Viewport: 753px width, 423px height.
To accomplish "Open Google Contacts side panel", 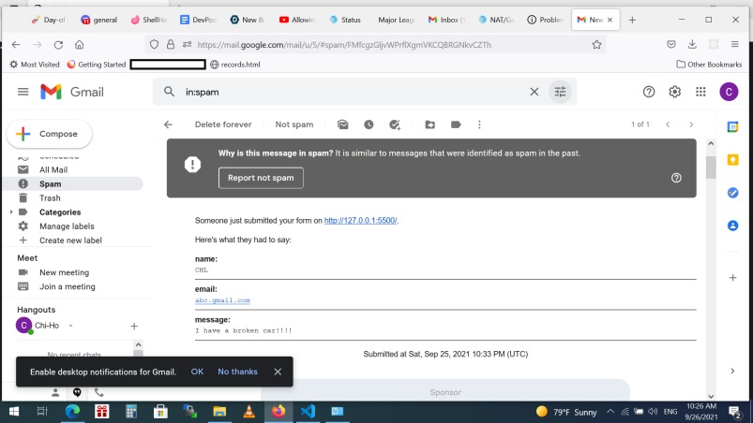I will (732, 226).
